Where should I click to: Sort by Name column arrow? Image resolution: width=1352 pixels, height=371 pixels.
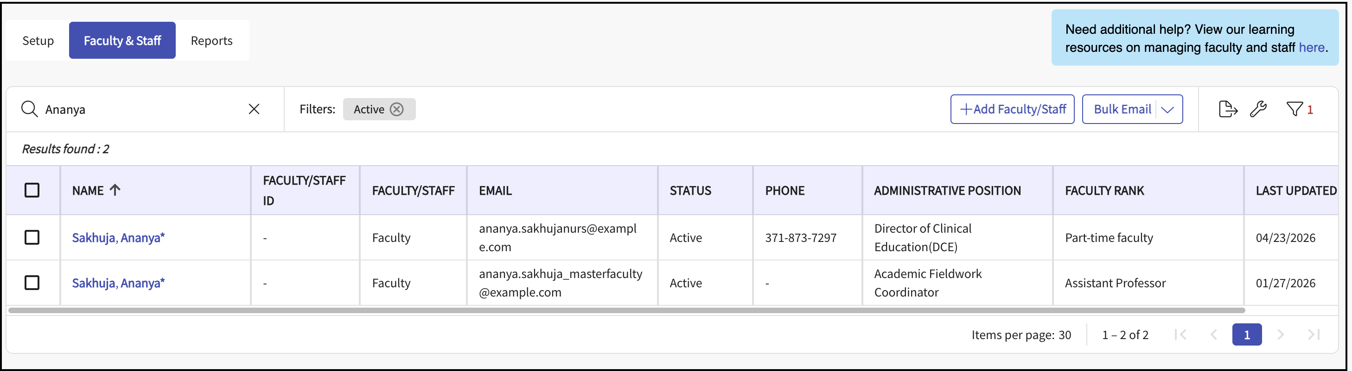pyautogui.click(x=115, y=190)
